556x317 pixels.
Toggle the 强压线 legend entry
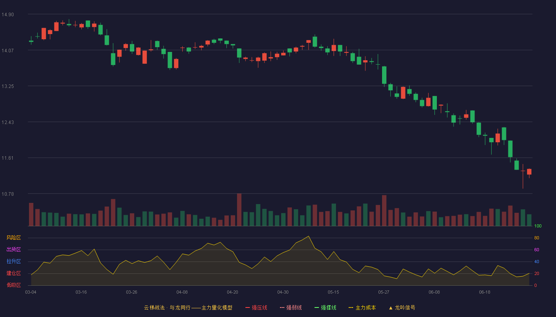click(x=256, y=307)
